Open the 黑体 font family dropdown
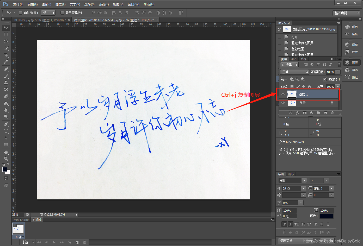The image size is (363, 246). coord(292,180)
